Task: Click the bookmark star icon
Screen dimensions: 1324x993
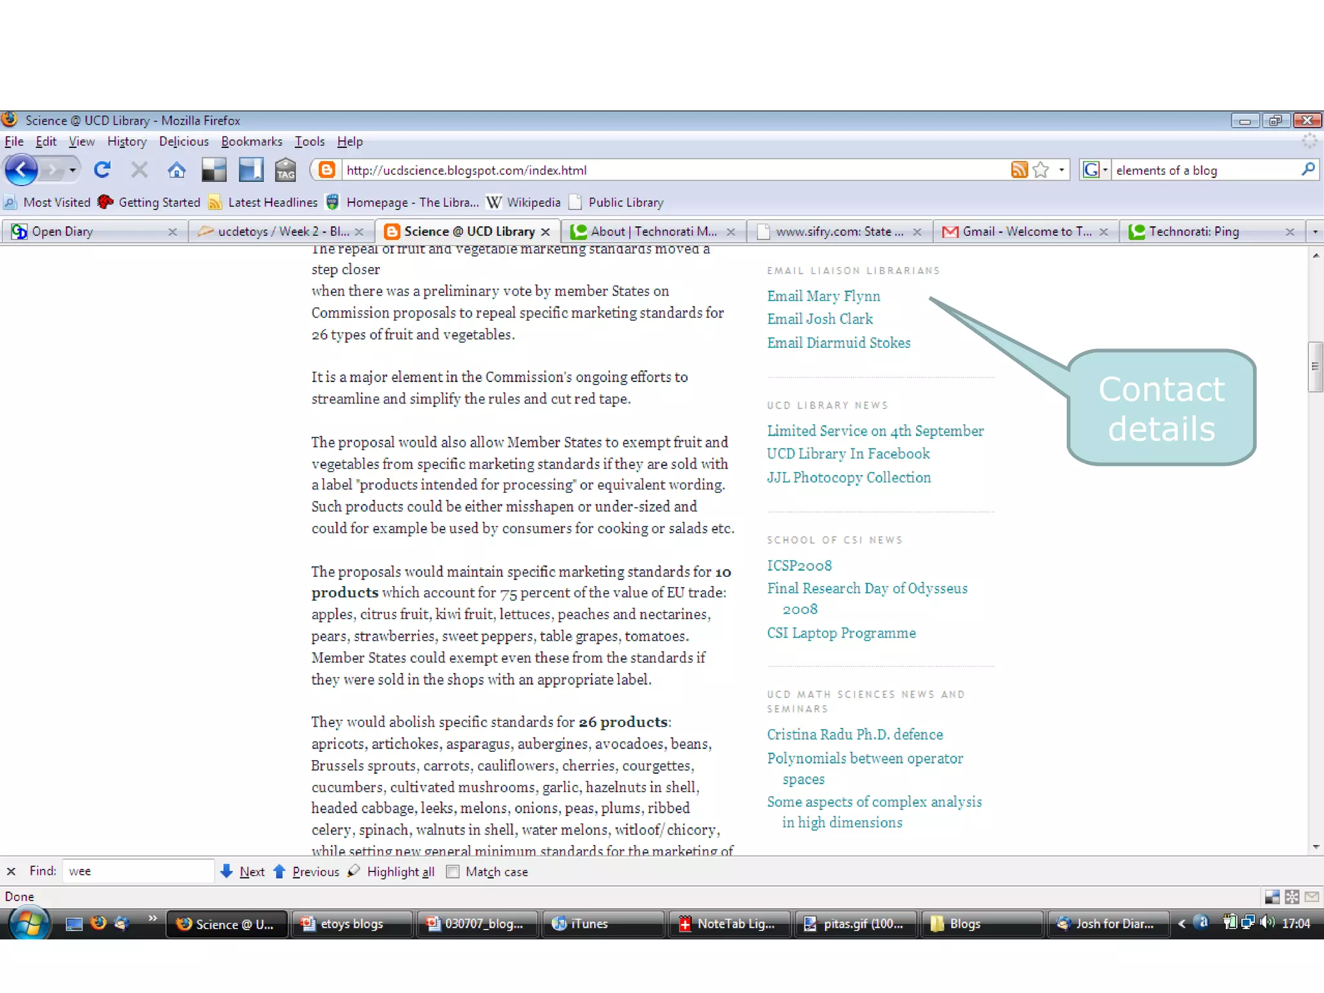Action: pyautogui.click(x=1041, y=170)
